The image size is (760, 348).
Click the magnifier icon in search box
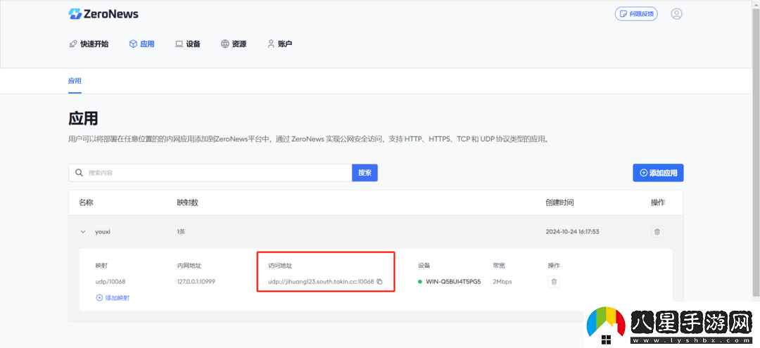coord(80,173)
